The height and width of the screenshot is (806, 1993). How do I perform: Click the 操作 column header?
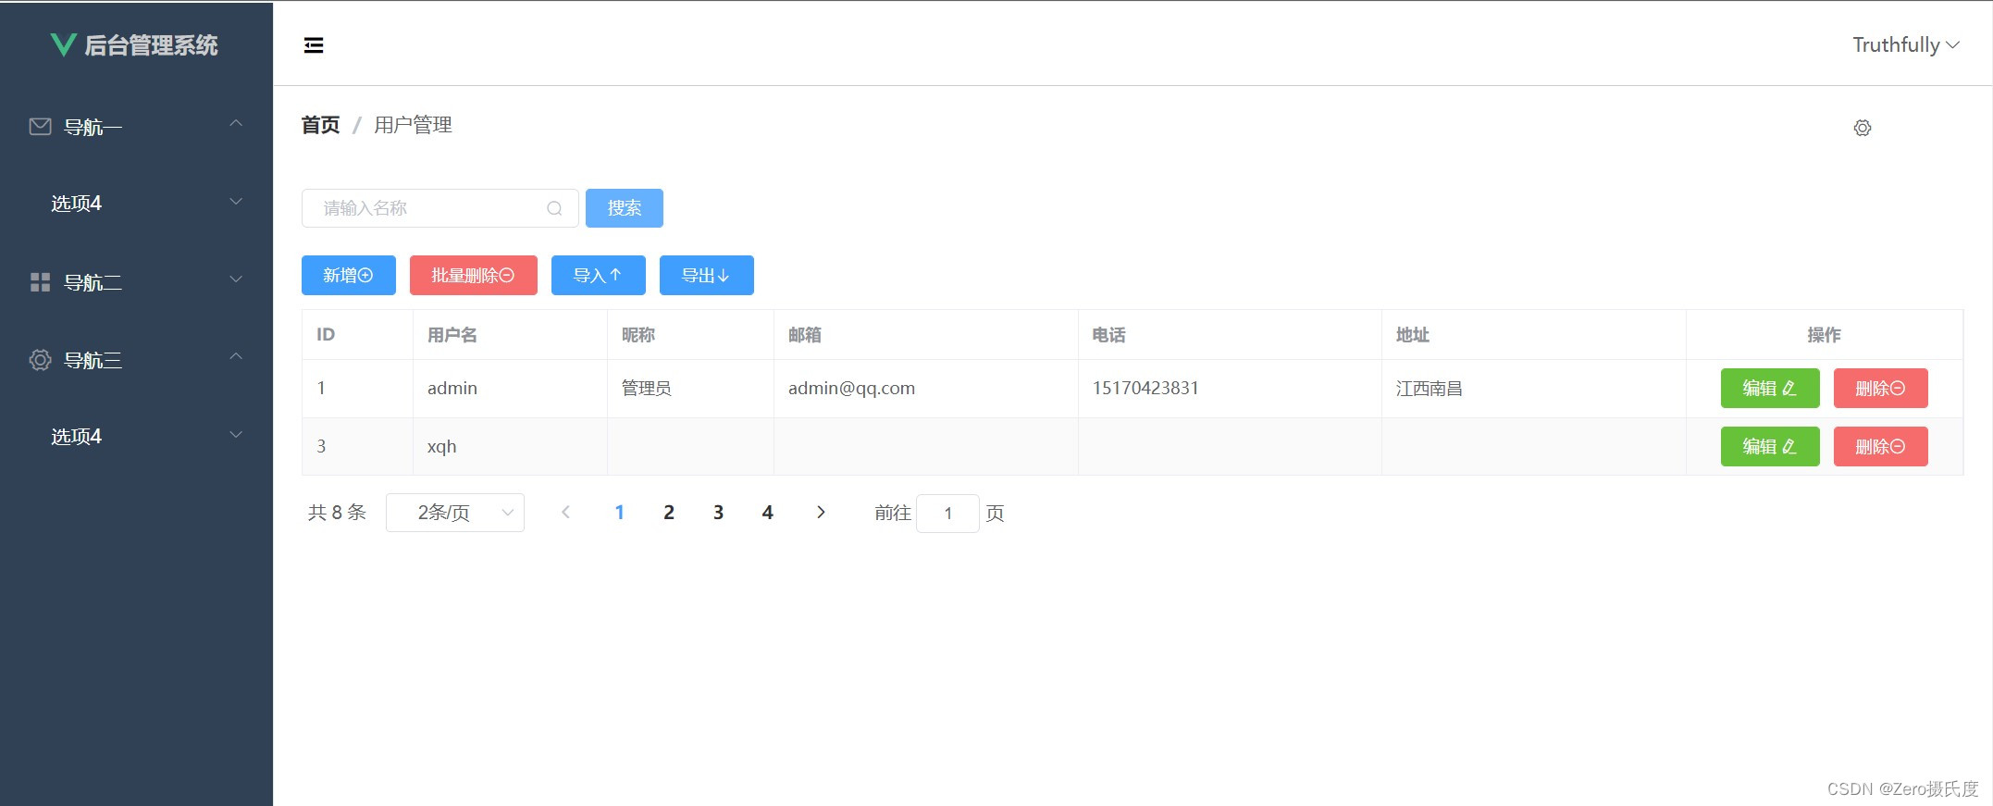pyautogui.click(x=1825, y=335)
